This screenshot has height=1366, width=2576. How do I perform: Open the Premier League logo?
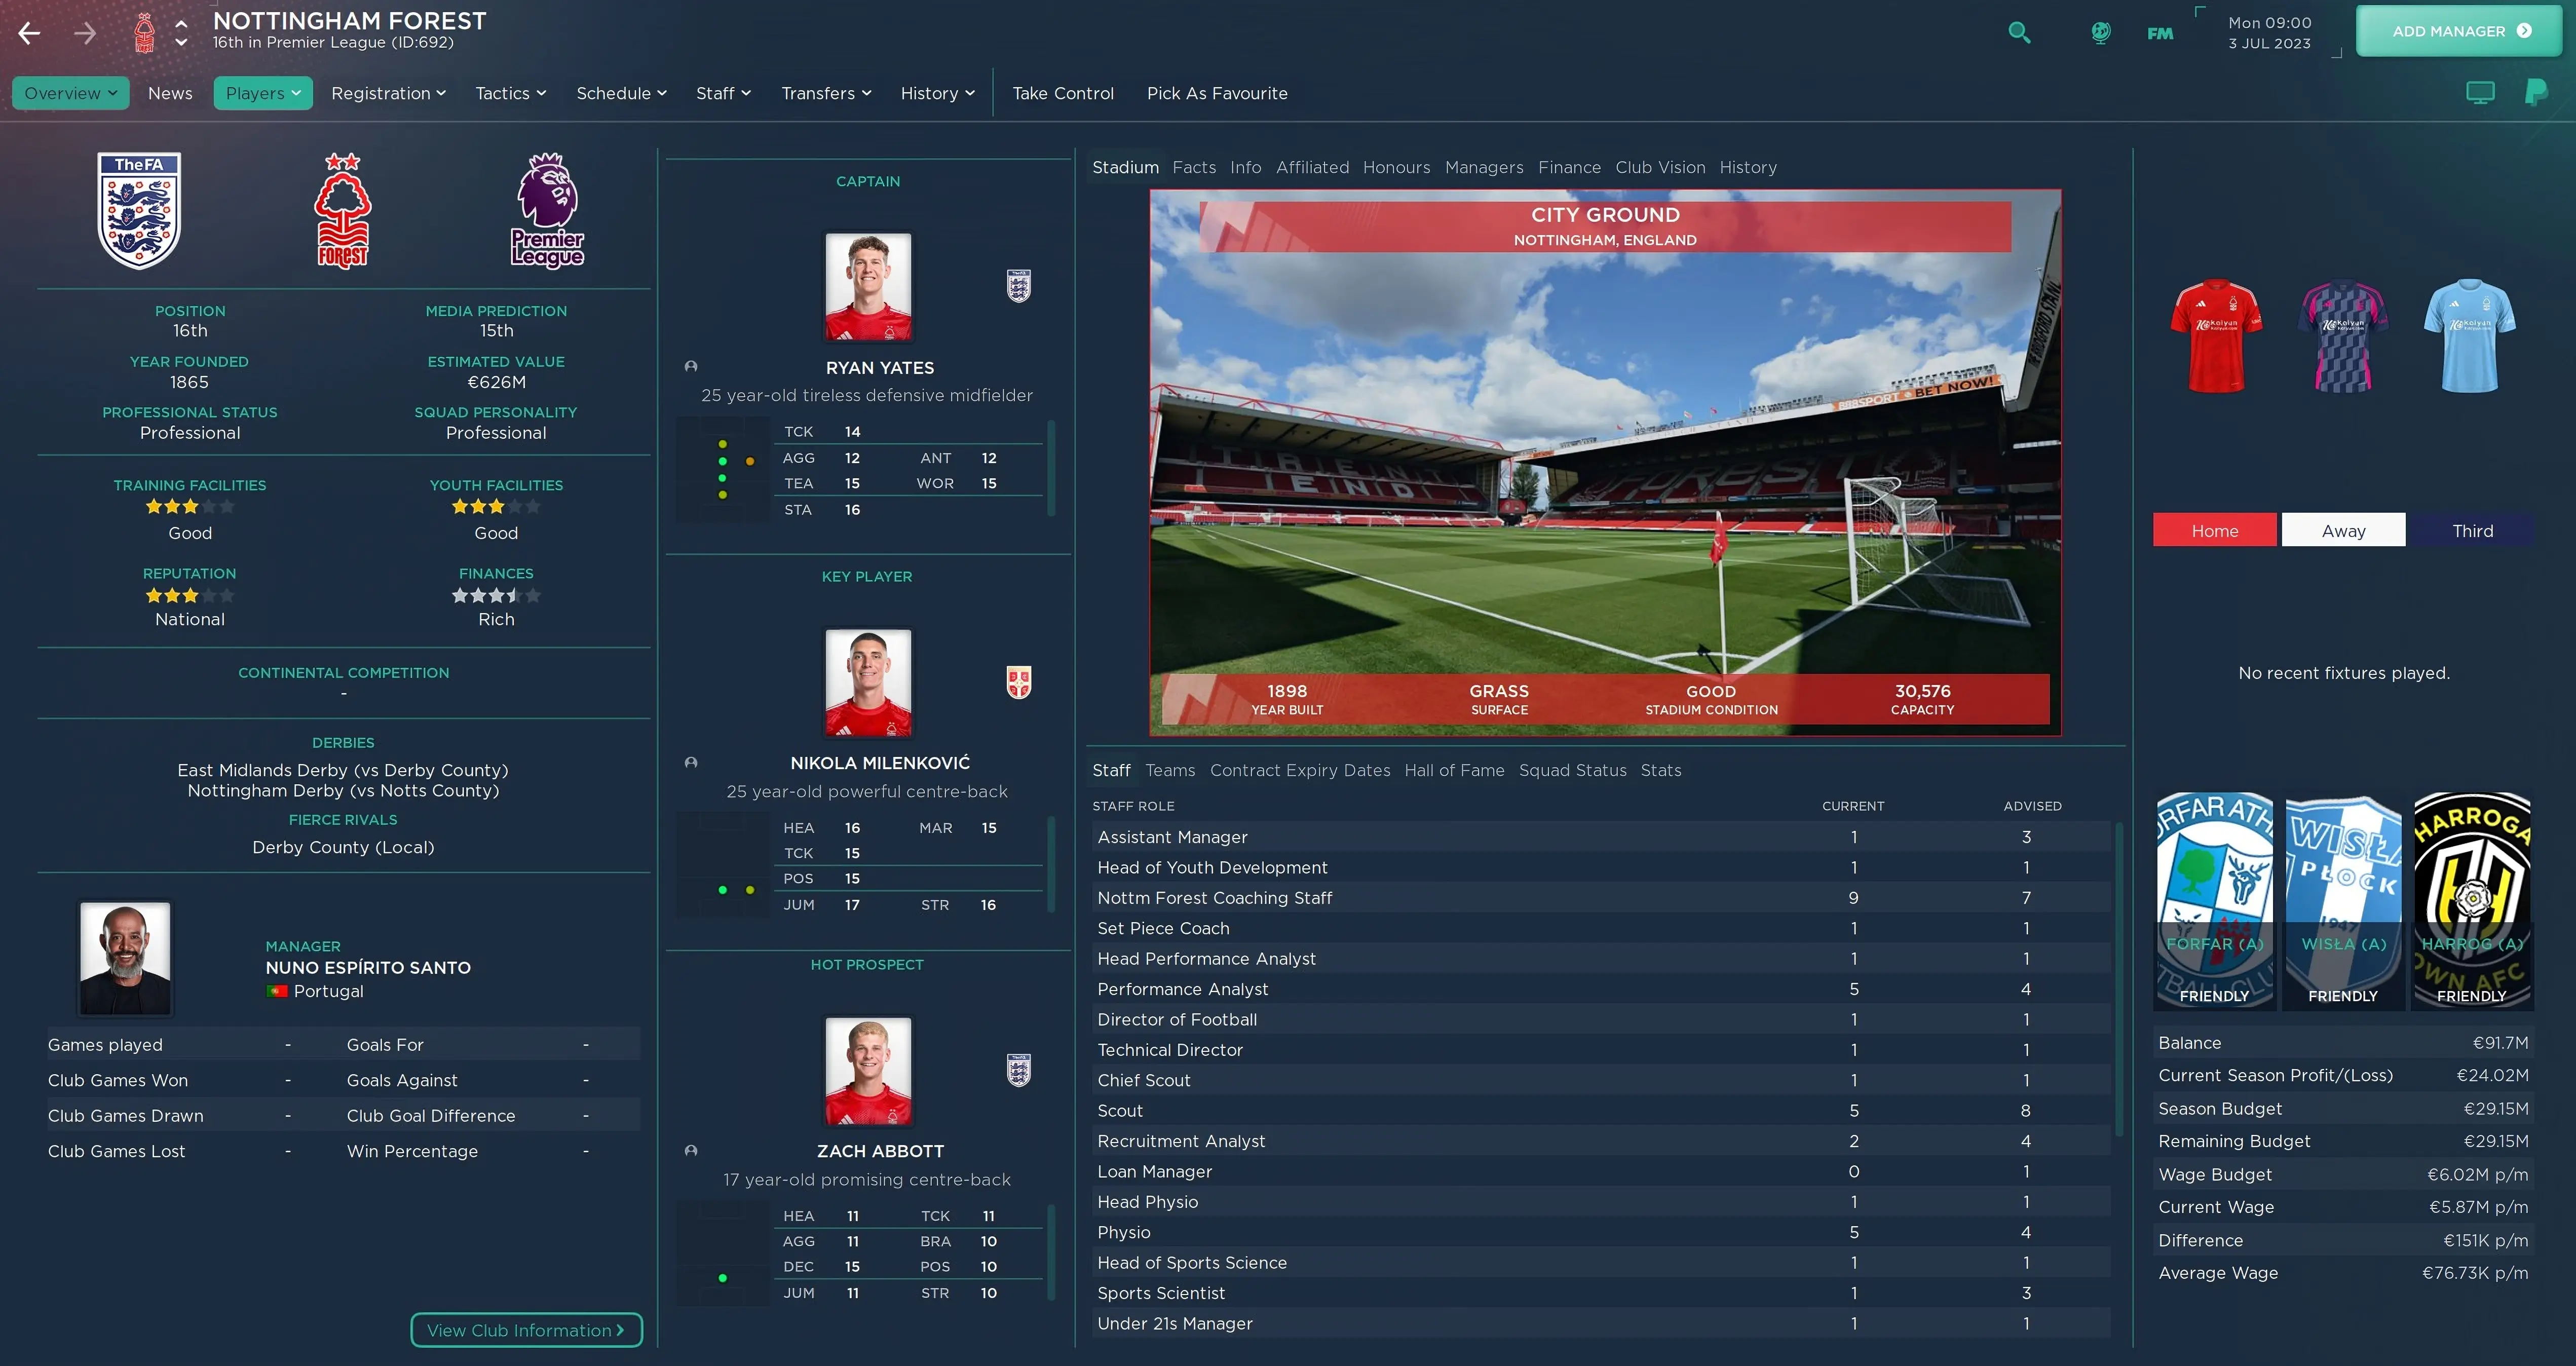click(547, 211)
